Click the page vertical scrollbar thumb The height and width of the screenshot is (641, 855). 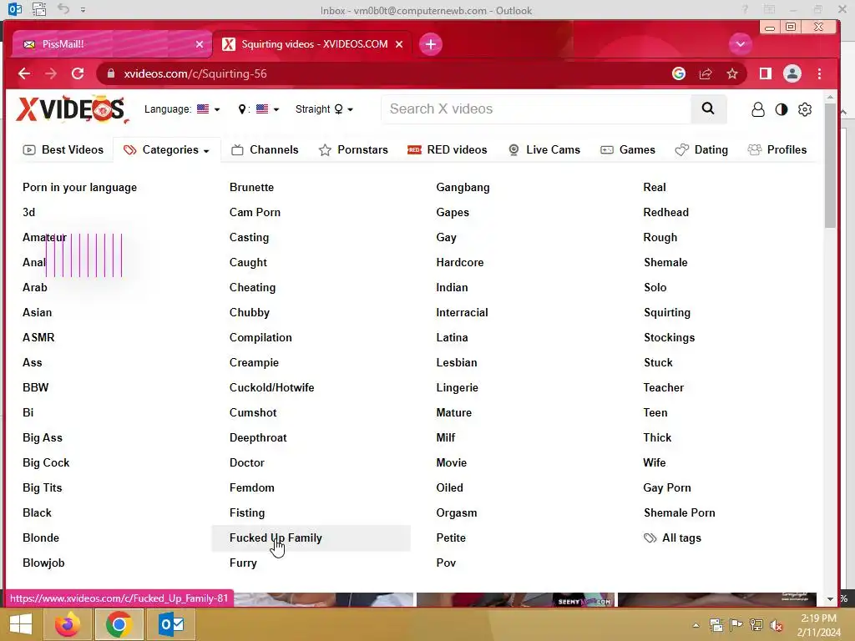(x=830, y=165)
